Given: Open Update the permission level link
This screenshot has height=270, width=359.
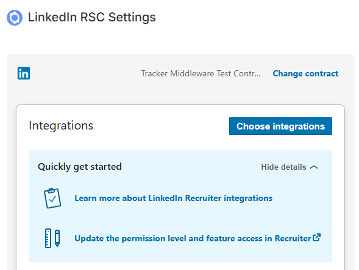Looking at the screenshot, I should (x=197, y=238).
